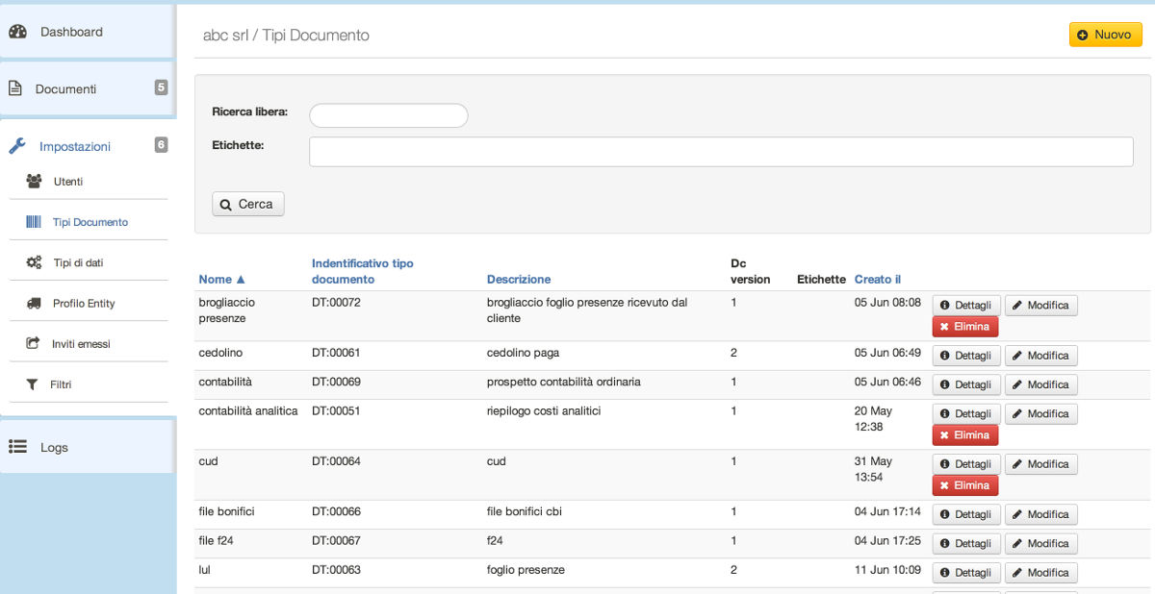Click the Logs list icon
Image resolution: width=1155 pixels, height=594 pixels.
tap(17, 447)
